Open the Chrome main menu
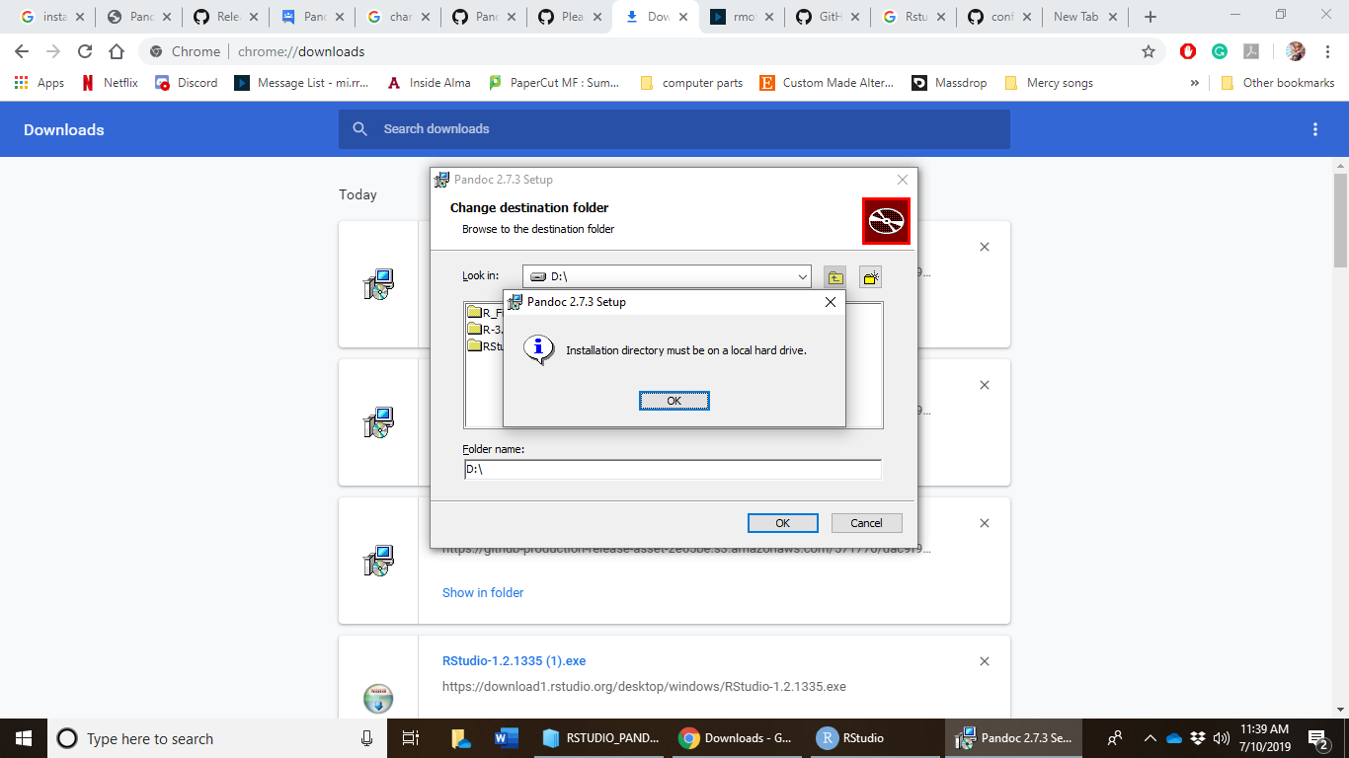 tap(1328, 51)
